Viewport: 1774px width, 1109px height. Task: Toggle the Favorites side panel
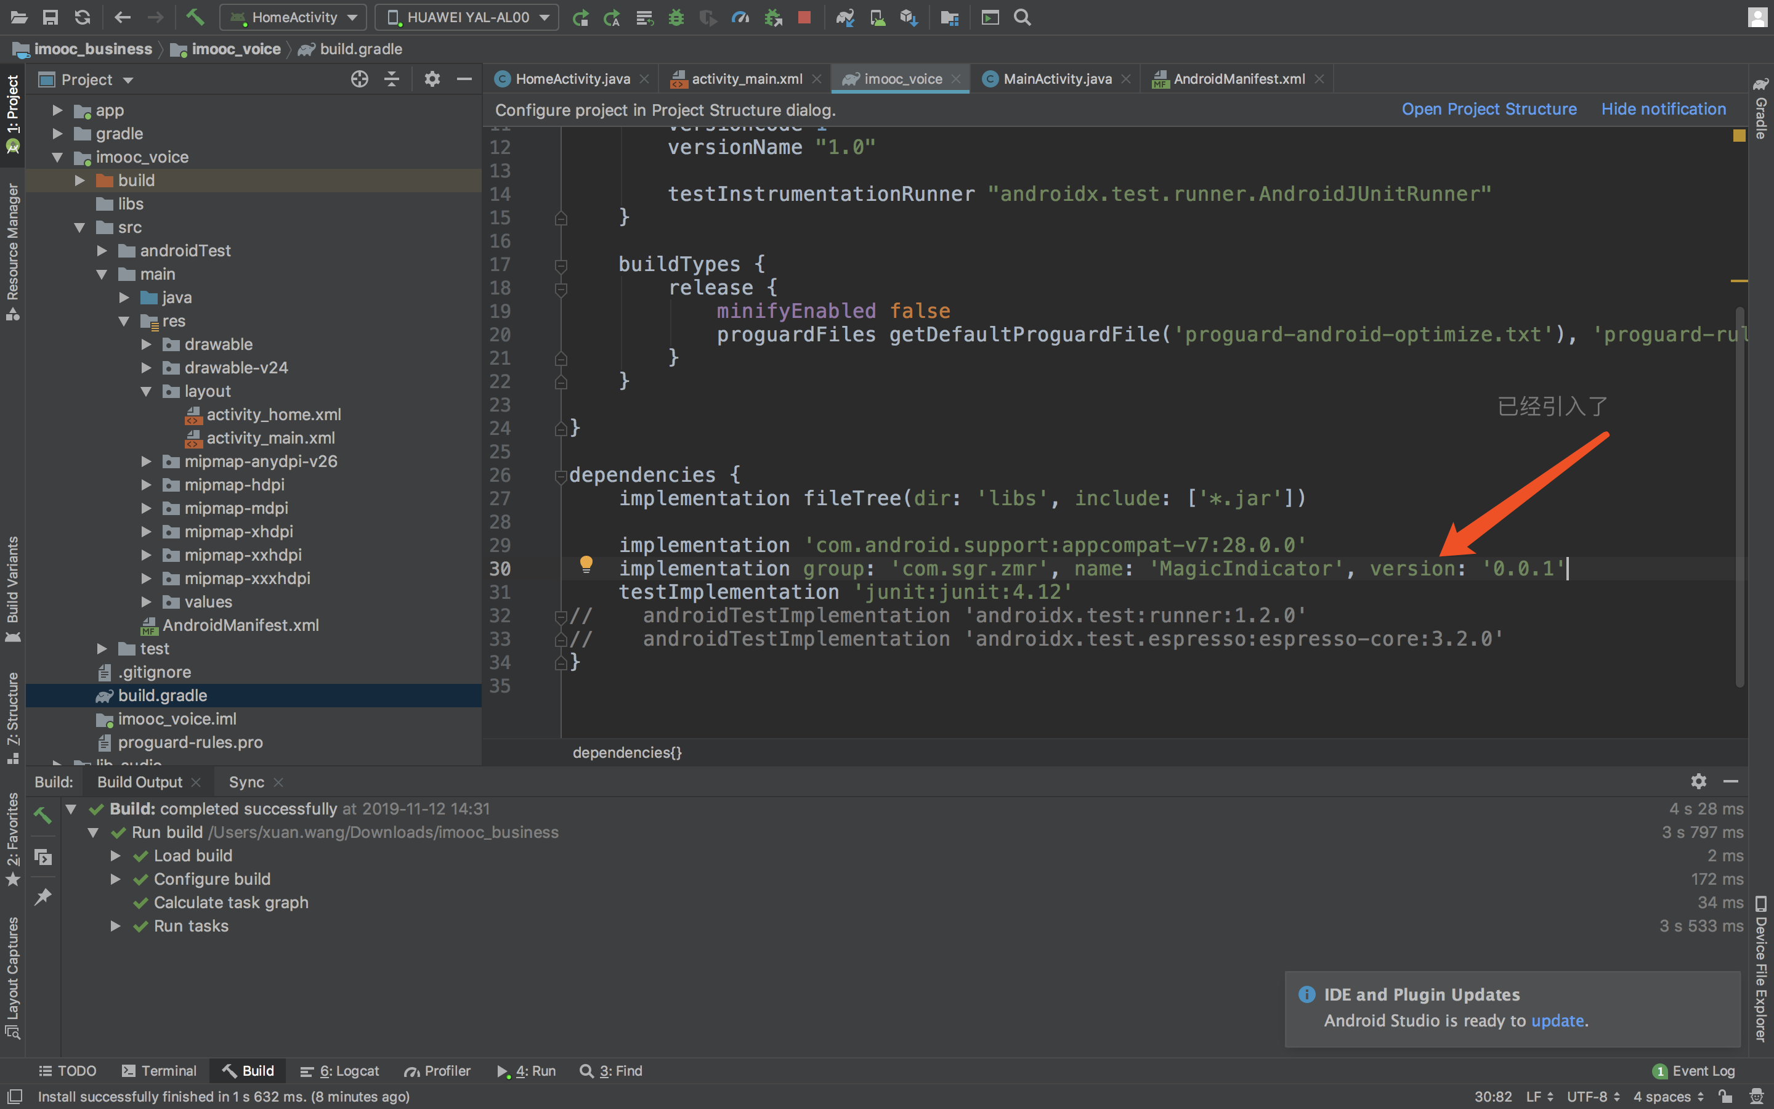(x=12, y=839)
